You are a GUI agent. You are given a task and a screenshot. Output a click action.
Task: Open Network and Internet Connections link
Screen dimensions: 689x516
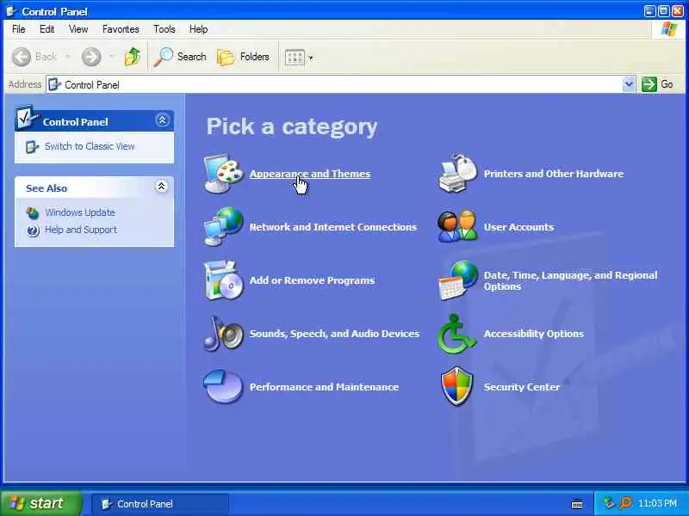click(x=333, y=227)
